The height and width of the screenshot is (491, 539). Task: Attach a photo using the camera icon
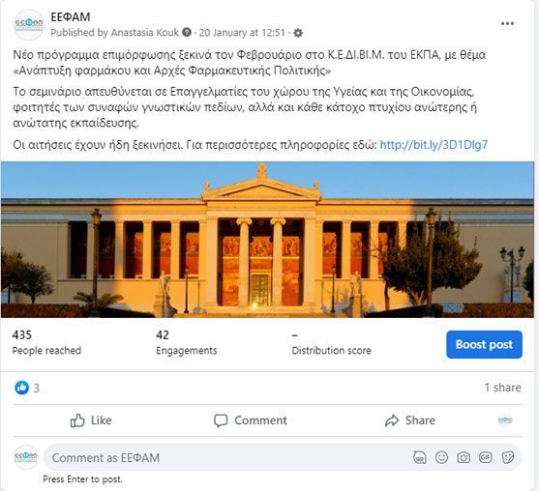[464, 457]
